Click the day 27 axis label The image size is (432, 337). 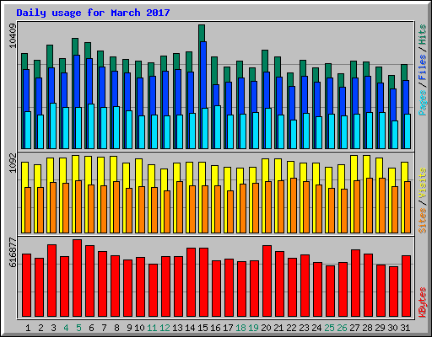coord(354,328)
